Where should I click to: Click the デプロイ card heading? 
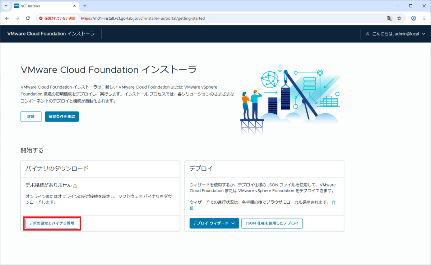[201, 169]
